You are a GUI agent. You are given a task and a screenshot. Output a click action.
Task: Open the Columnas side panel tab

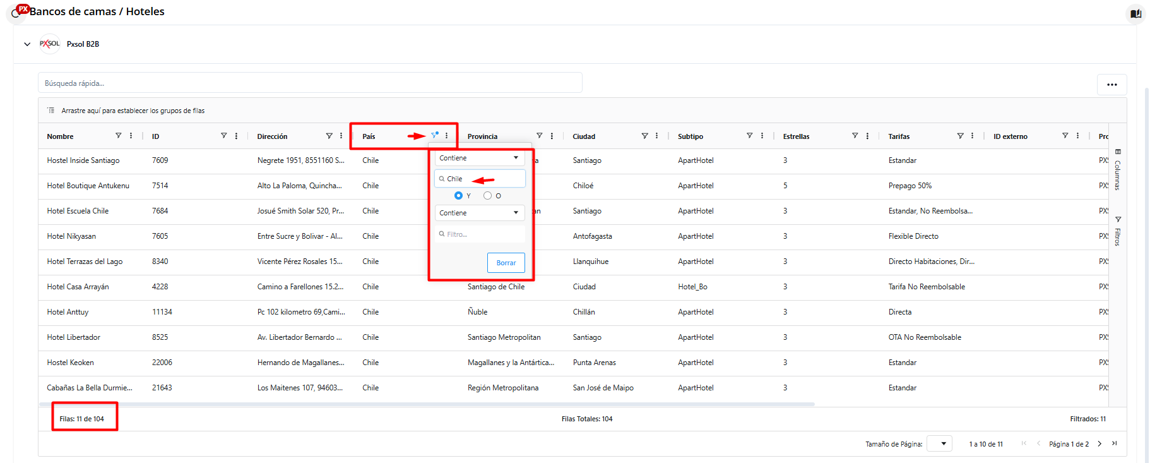[x=1118, y=170]
